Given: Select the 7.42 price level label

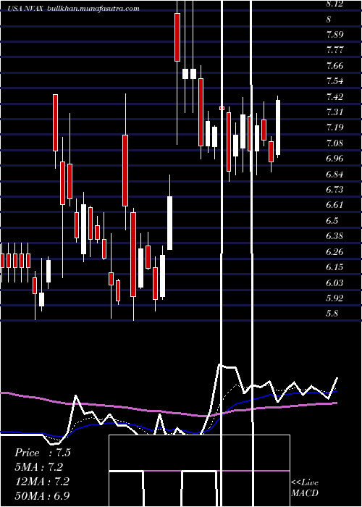Looking at the screenshot, I should [334, 96].
